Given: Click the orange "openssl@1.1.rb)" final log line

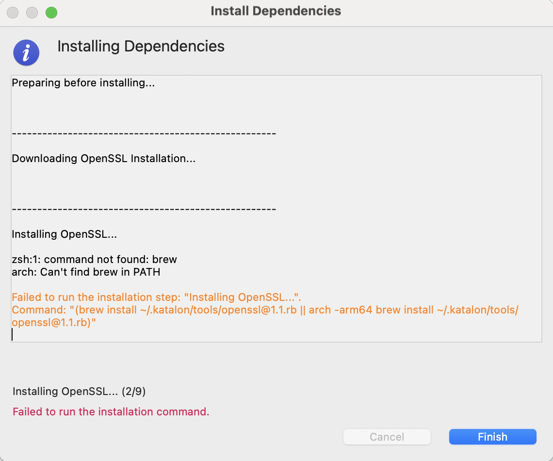Looking at the screenshot, I should click(53, 323).
